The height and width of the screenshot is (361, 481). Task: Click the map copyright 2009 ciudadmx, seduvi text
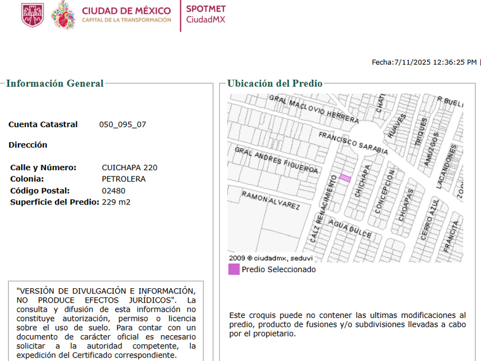tap(270, 258)
